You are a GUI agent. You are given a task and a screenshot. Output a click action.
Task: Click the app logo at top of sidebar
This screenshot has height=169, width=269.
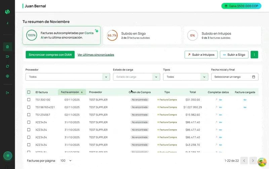(7, 12)
